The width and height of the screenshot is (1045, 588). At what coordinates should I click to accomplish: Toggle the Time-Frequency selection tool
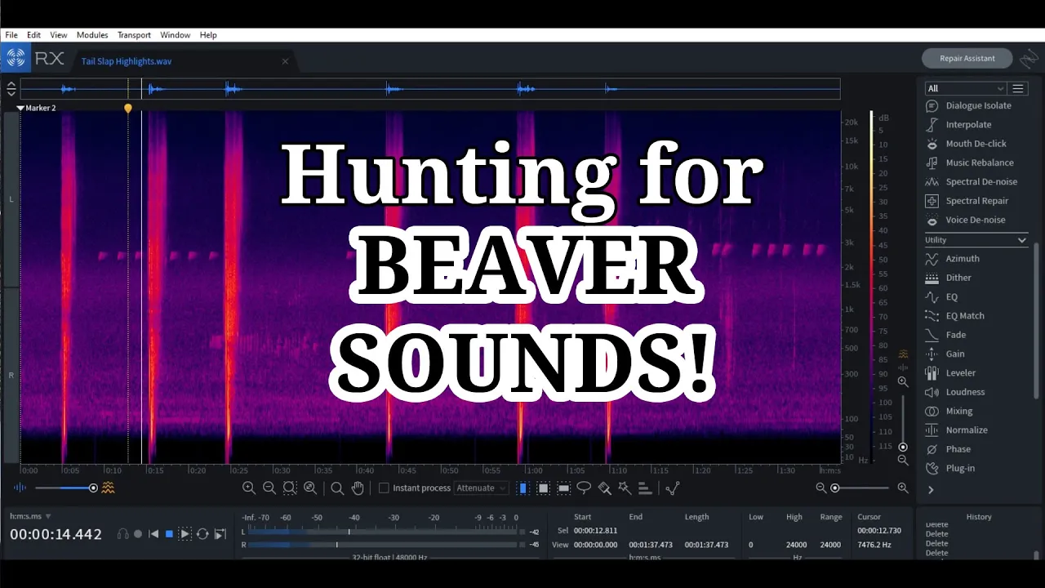544,488
